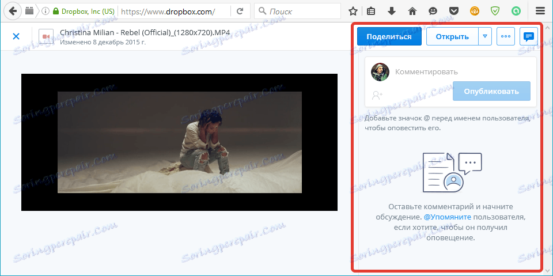The image size is (553, 276).
Task: Click the scrollbar down arrow
Action: tap(548, 271)
